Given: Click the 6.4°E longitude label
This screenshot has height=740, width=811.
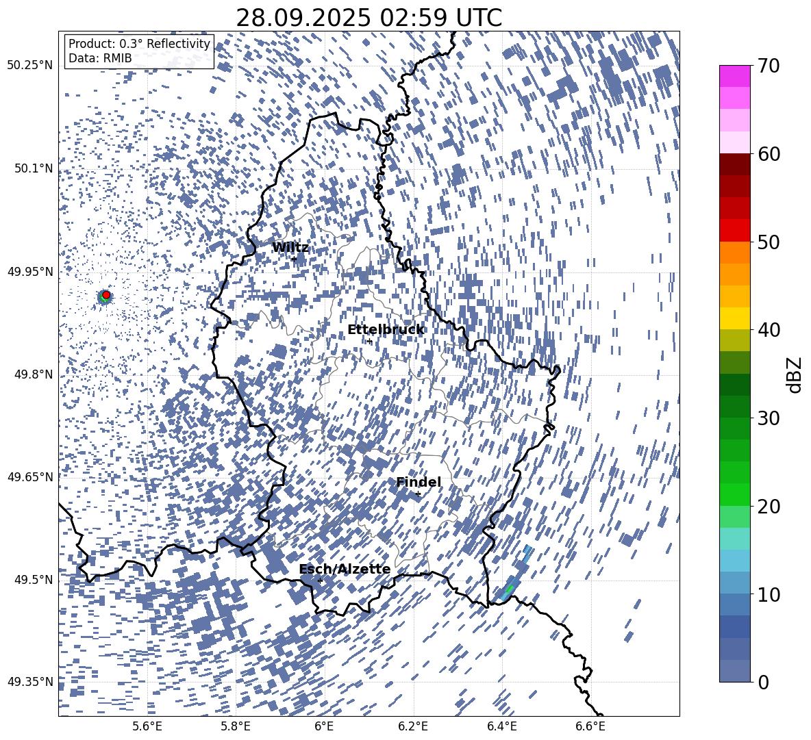Looking at the screenshot, I should pos(502,726).
